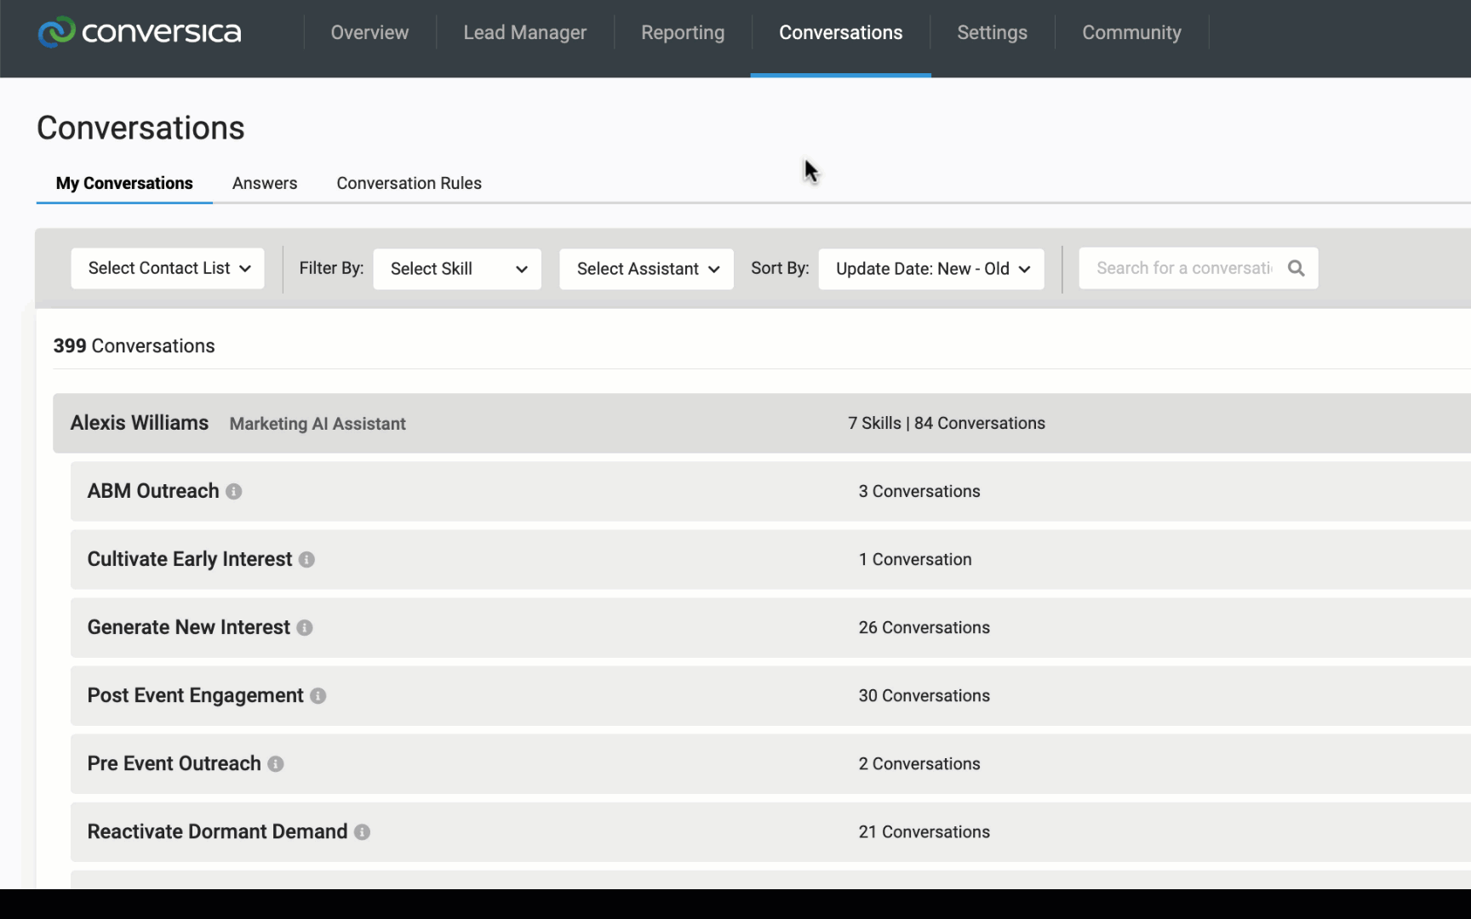The image size is (1471, 919).
Task: Expand the Select Skill filter dropdown
Action: pos(457,269)
